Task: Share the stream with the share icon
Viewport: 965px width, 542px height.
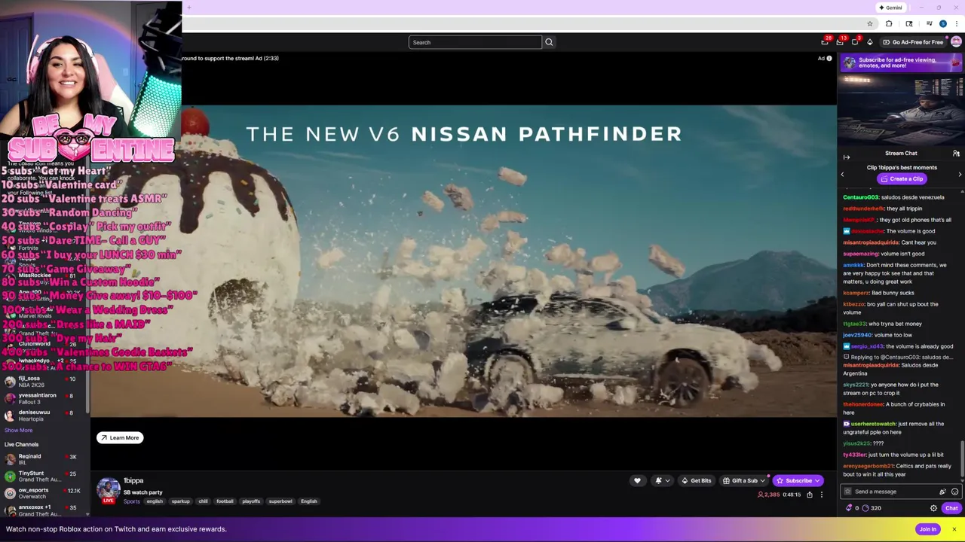Action: coord(810,495)
